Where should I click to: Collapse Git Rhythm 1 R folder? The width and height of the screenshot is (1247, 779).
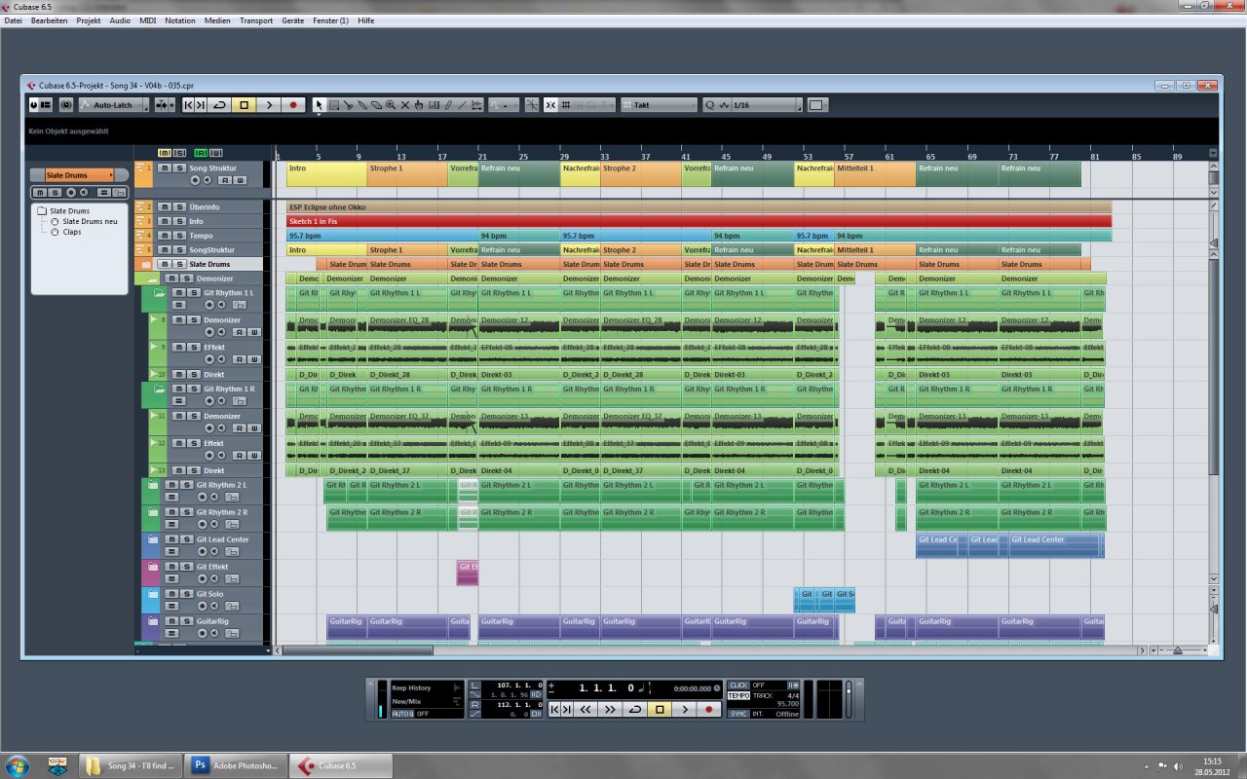[158, 389]
